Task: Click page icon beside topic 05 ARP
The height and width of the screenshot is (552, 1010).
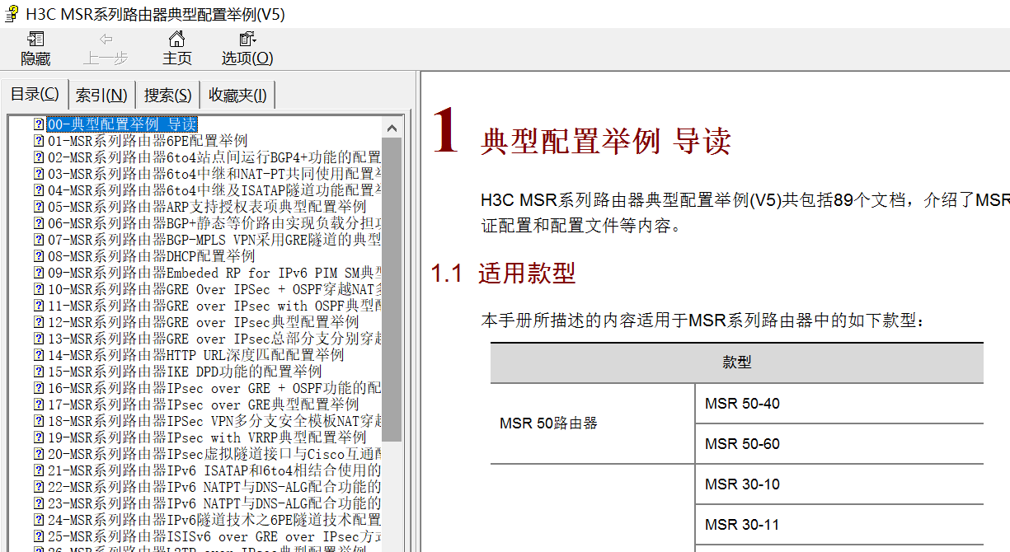Action: (39, 207)
